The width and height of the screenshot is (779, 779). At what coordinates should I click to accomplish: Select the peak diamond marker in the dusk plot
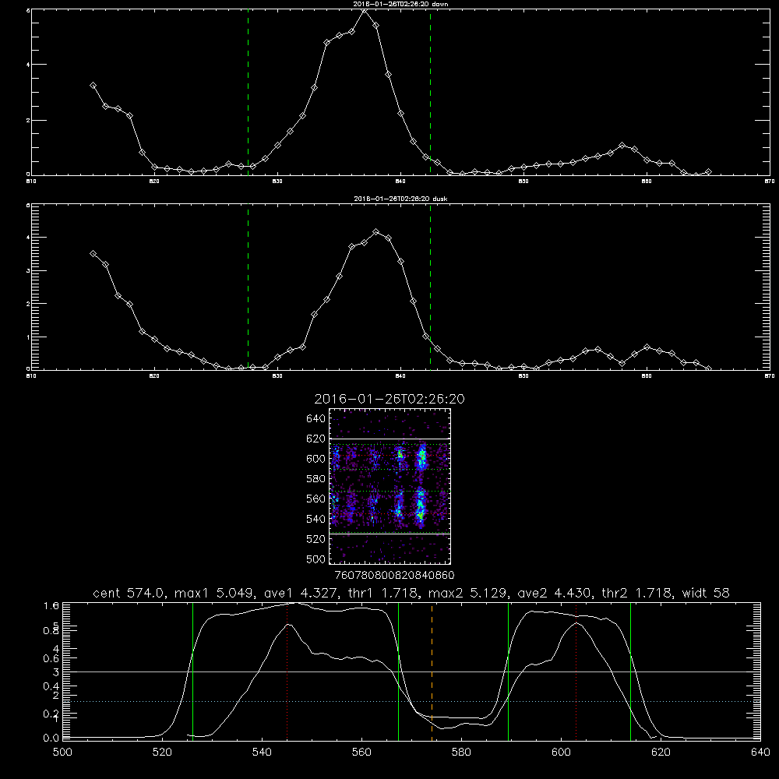coord(376,232)
